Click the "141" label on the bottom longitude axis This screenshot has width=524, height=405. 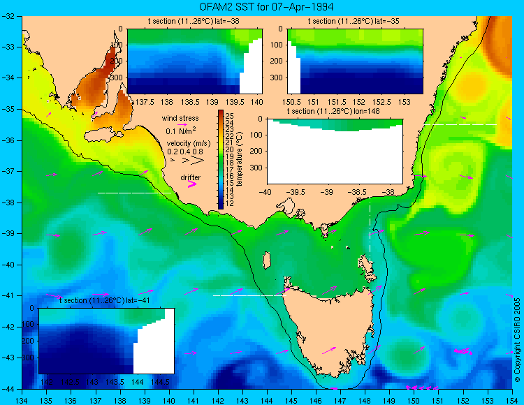pos(193,401)
